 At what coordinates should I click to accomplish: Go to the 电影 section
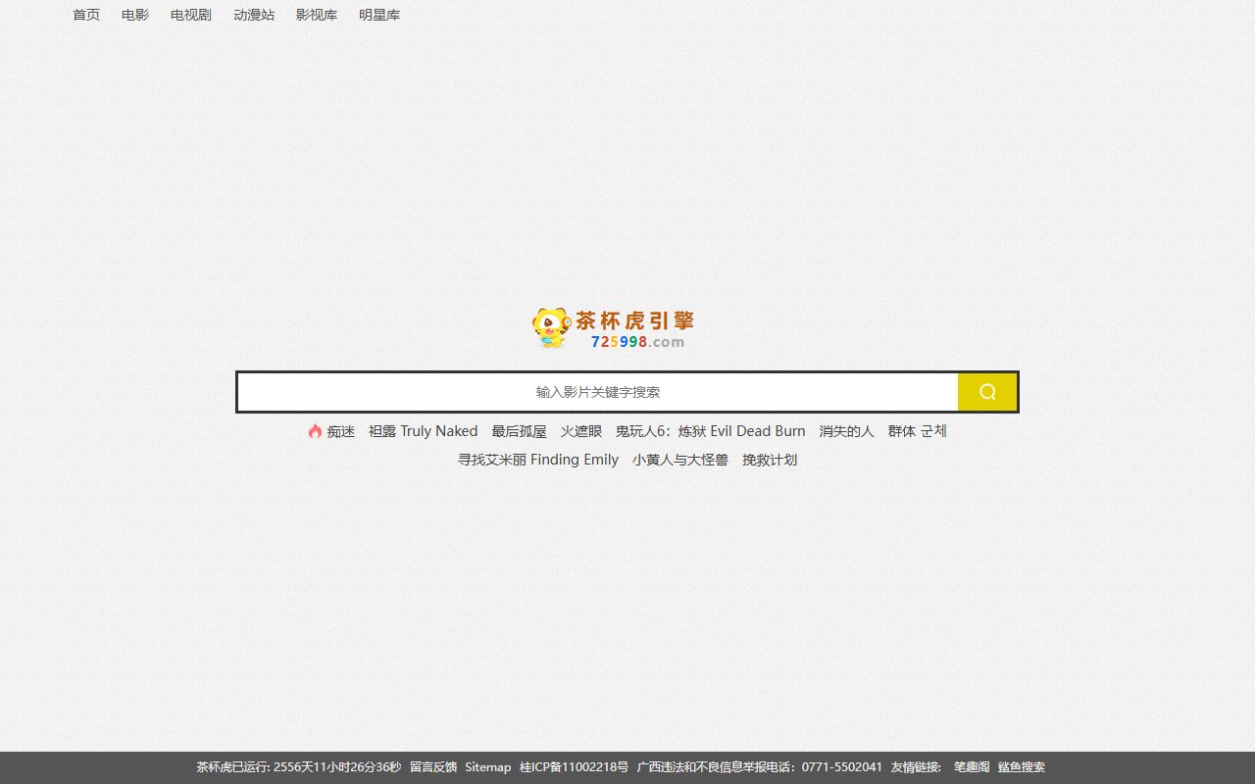point(135,15)
